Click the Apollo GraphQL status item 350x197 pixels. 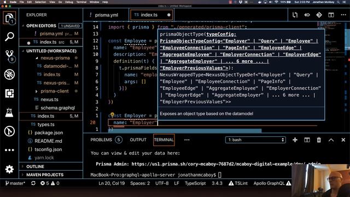tap(272, 183)
